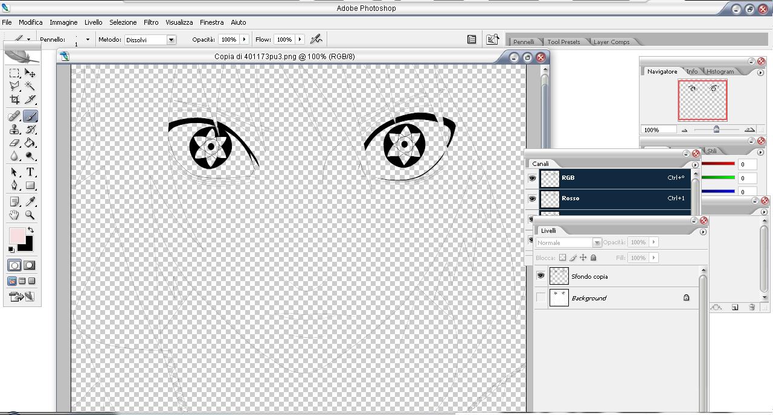
Task: Pick the Clone Stamp tool
Action: coord(14,130)
